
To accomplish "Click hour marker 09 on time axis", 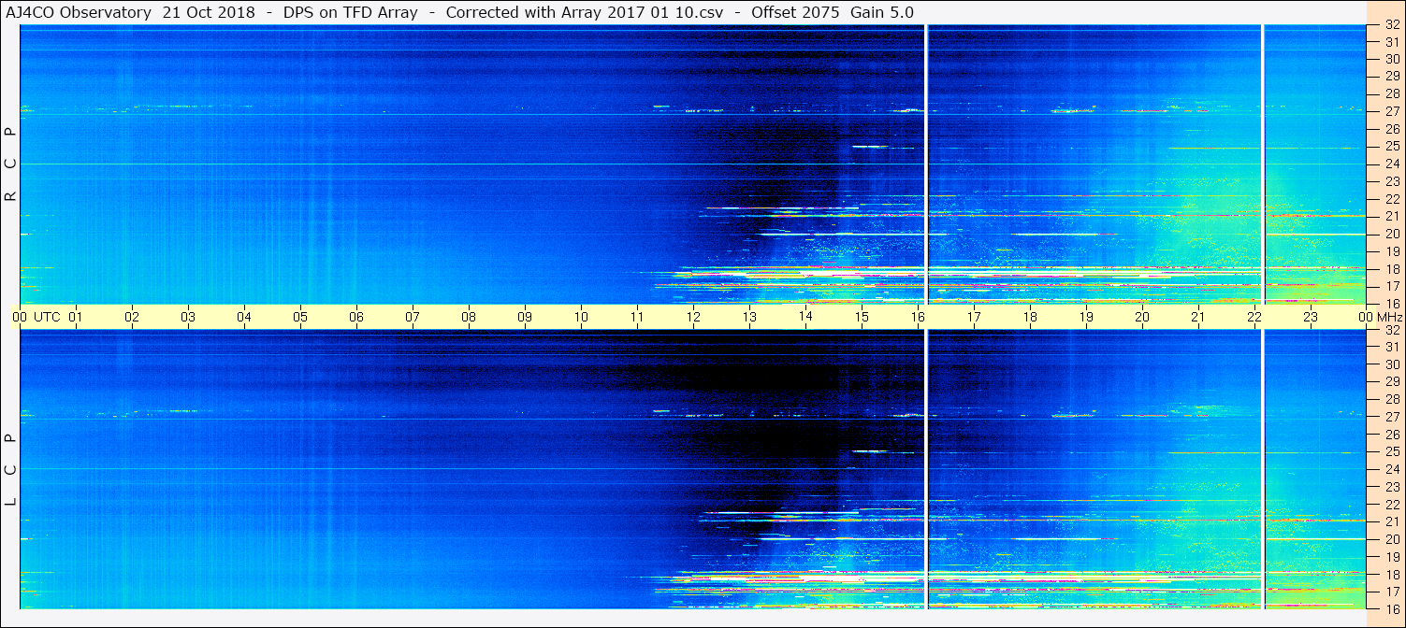I will click(525, 317).
